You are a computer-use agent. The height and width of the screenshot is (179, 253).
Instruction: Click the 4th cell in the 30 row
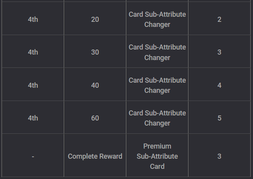(33, 52)
